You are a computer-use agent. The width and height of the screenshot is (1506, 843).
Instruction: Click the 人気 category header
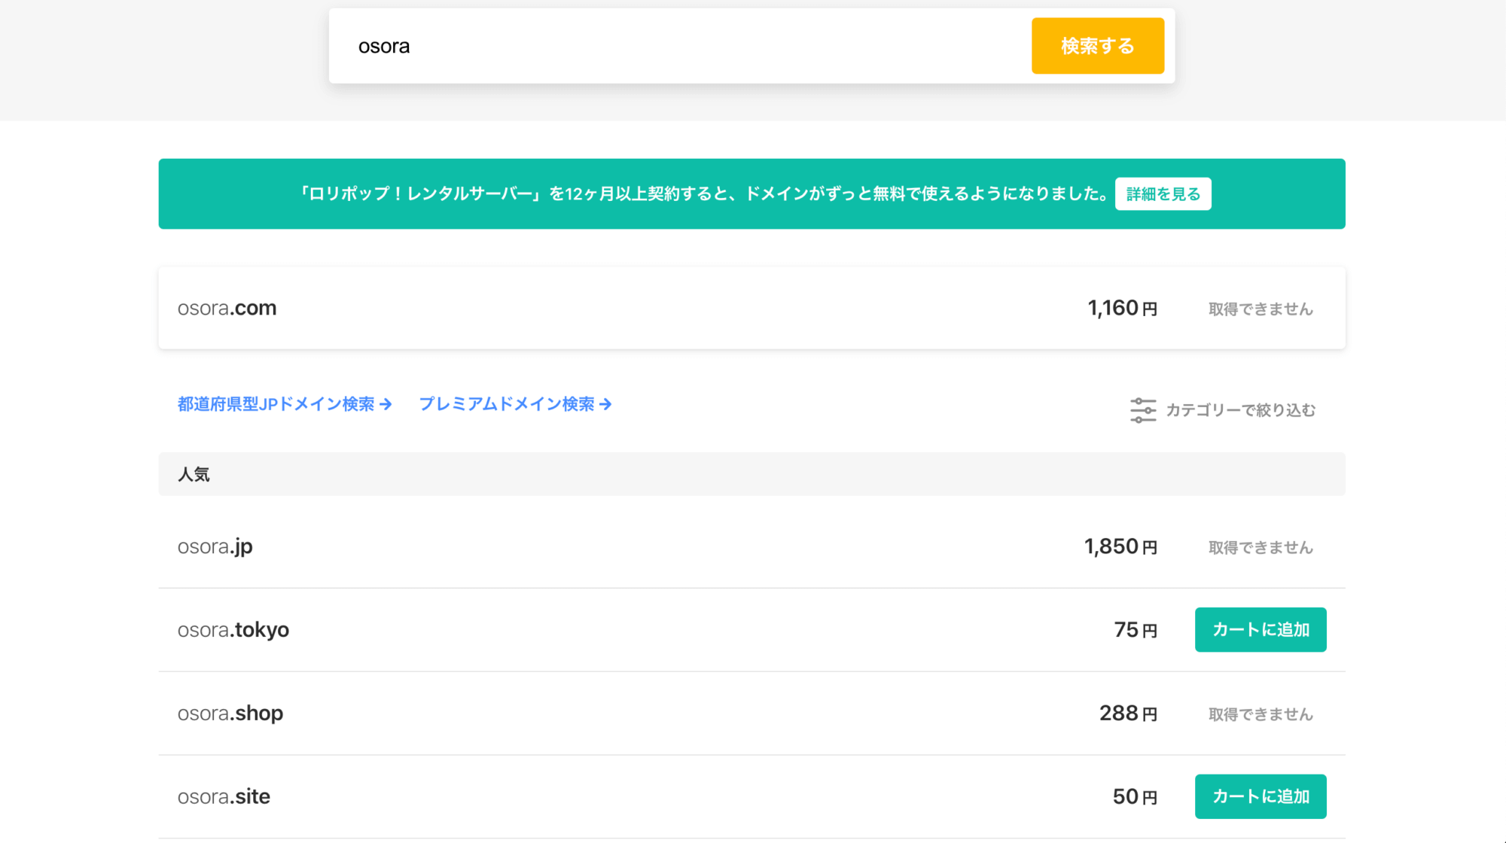(194, 474)
